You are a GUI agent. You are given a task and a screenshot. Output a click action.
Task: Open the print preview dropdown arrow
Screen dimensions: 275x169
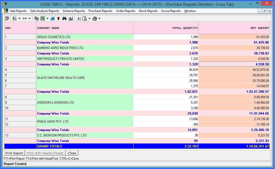tap(89, 18)
